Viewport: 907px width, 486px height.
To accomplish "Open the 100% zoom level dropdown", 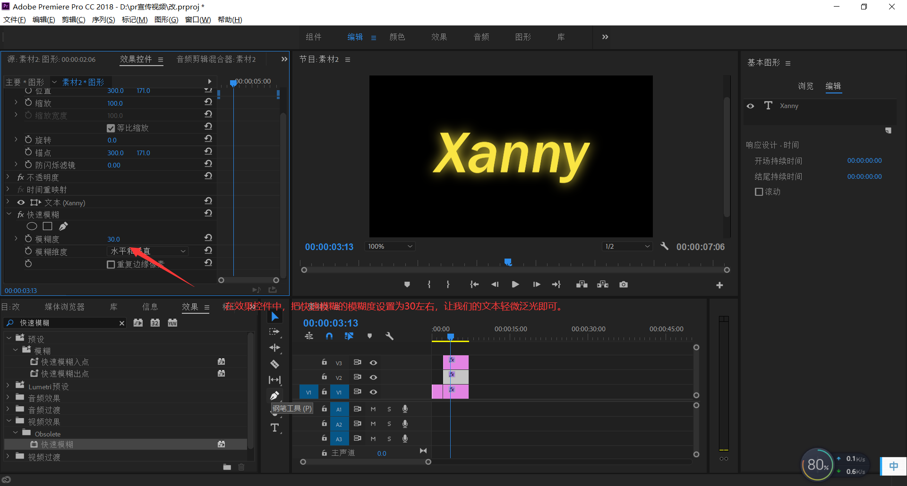I will (390, 246).
